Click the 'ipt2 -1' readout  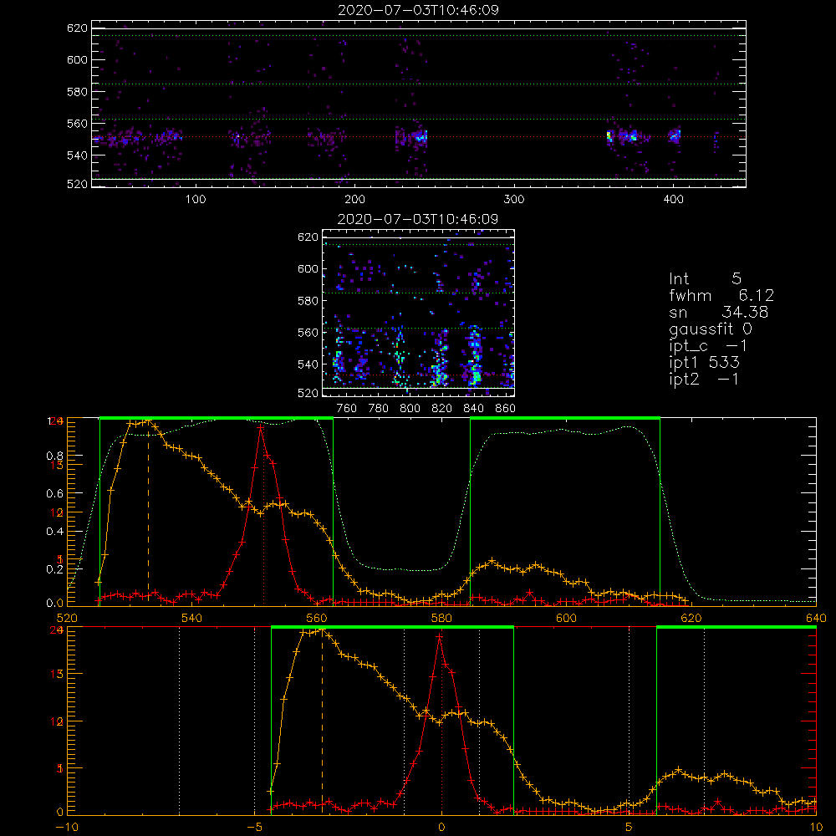704,379
